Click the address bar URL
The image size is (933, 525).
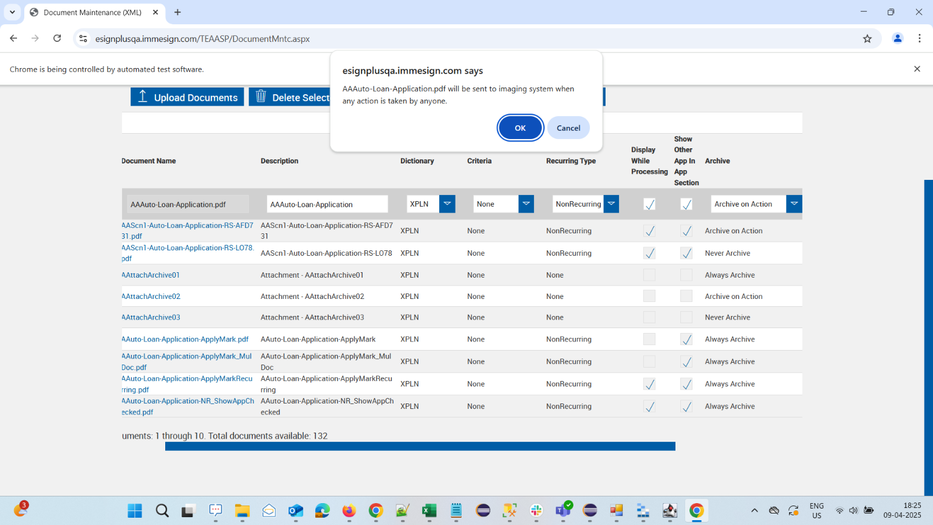(x=202, y=39)
